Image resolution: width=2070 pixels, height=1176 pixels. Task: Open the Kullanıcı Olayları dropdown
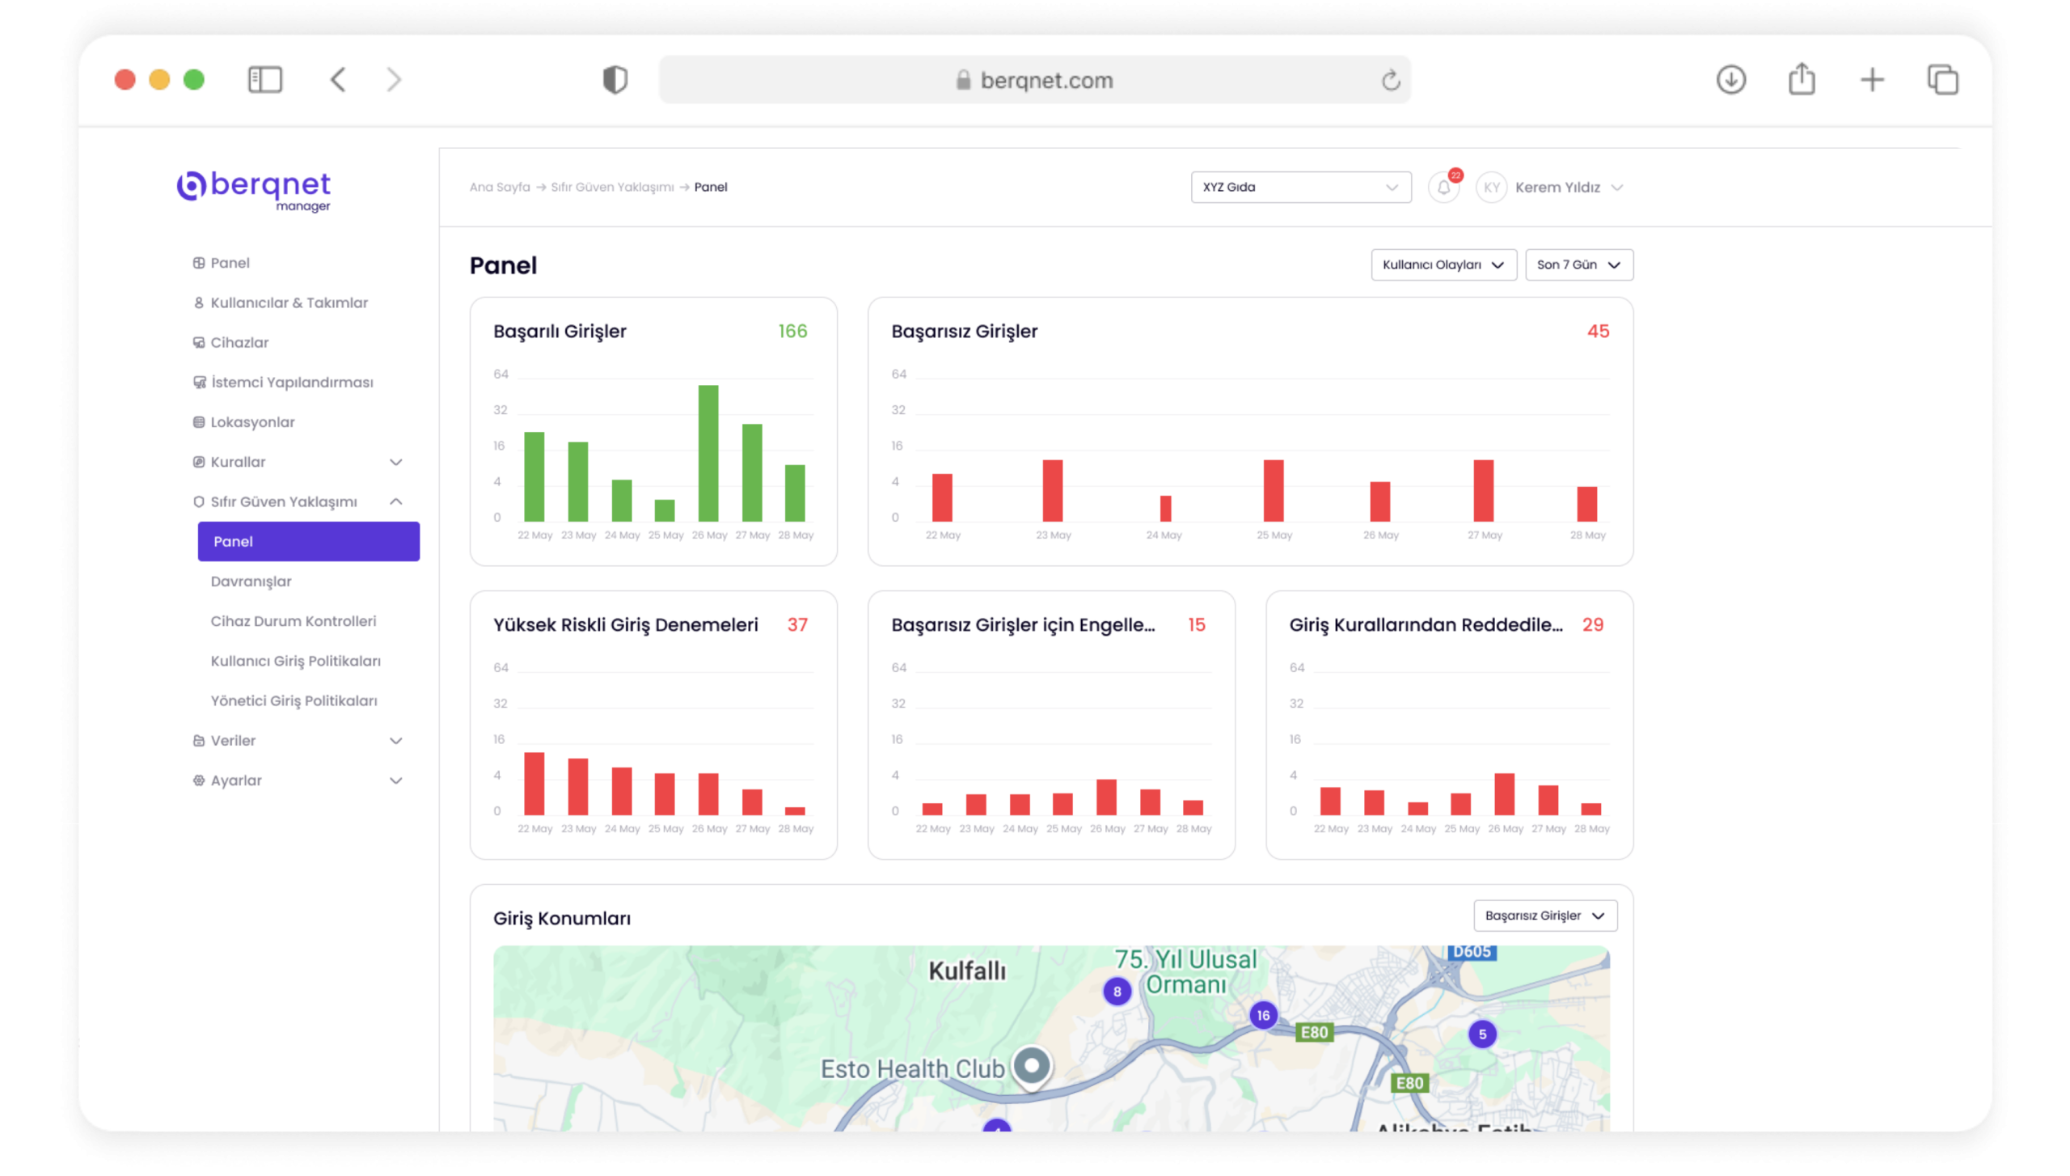pos(1443,265)
